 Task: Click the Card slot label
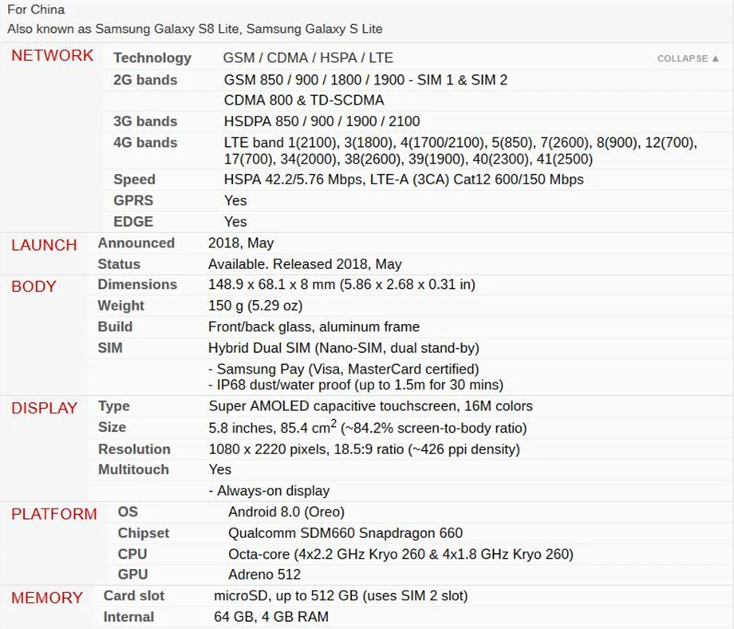[134, 595]
